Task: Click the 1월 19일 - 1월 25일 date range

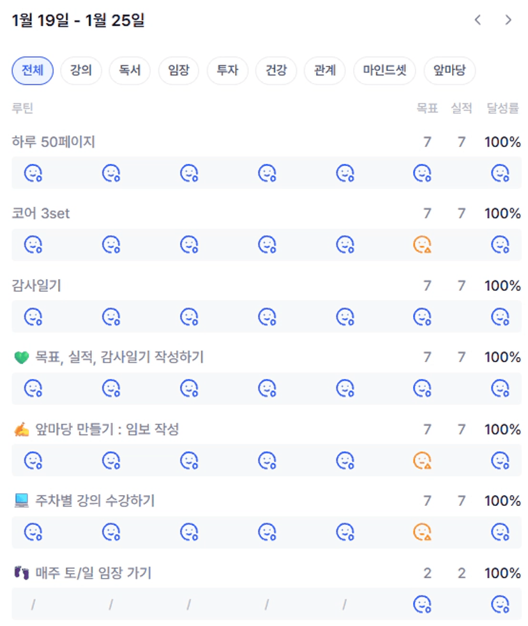Action: (78, 20)
